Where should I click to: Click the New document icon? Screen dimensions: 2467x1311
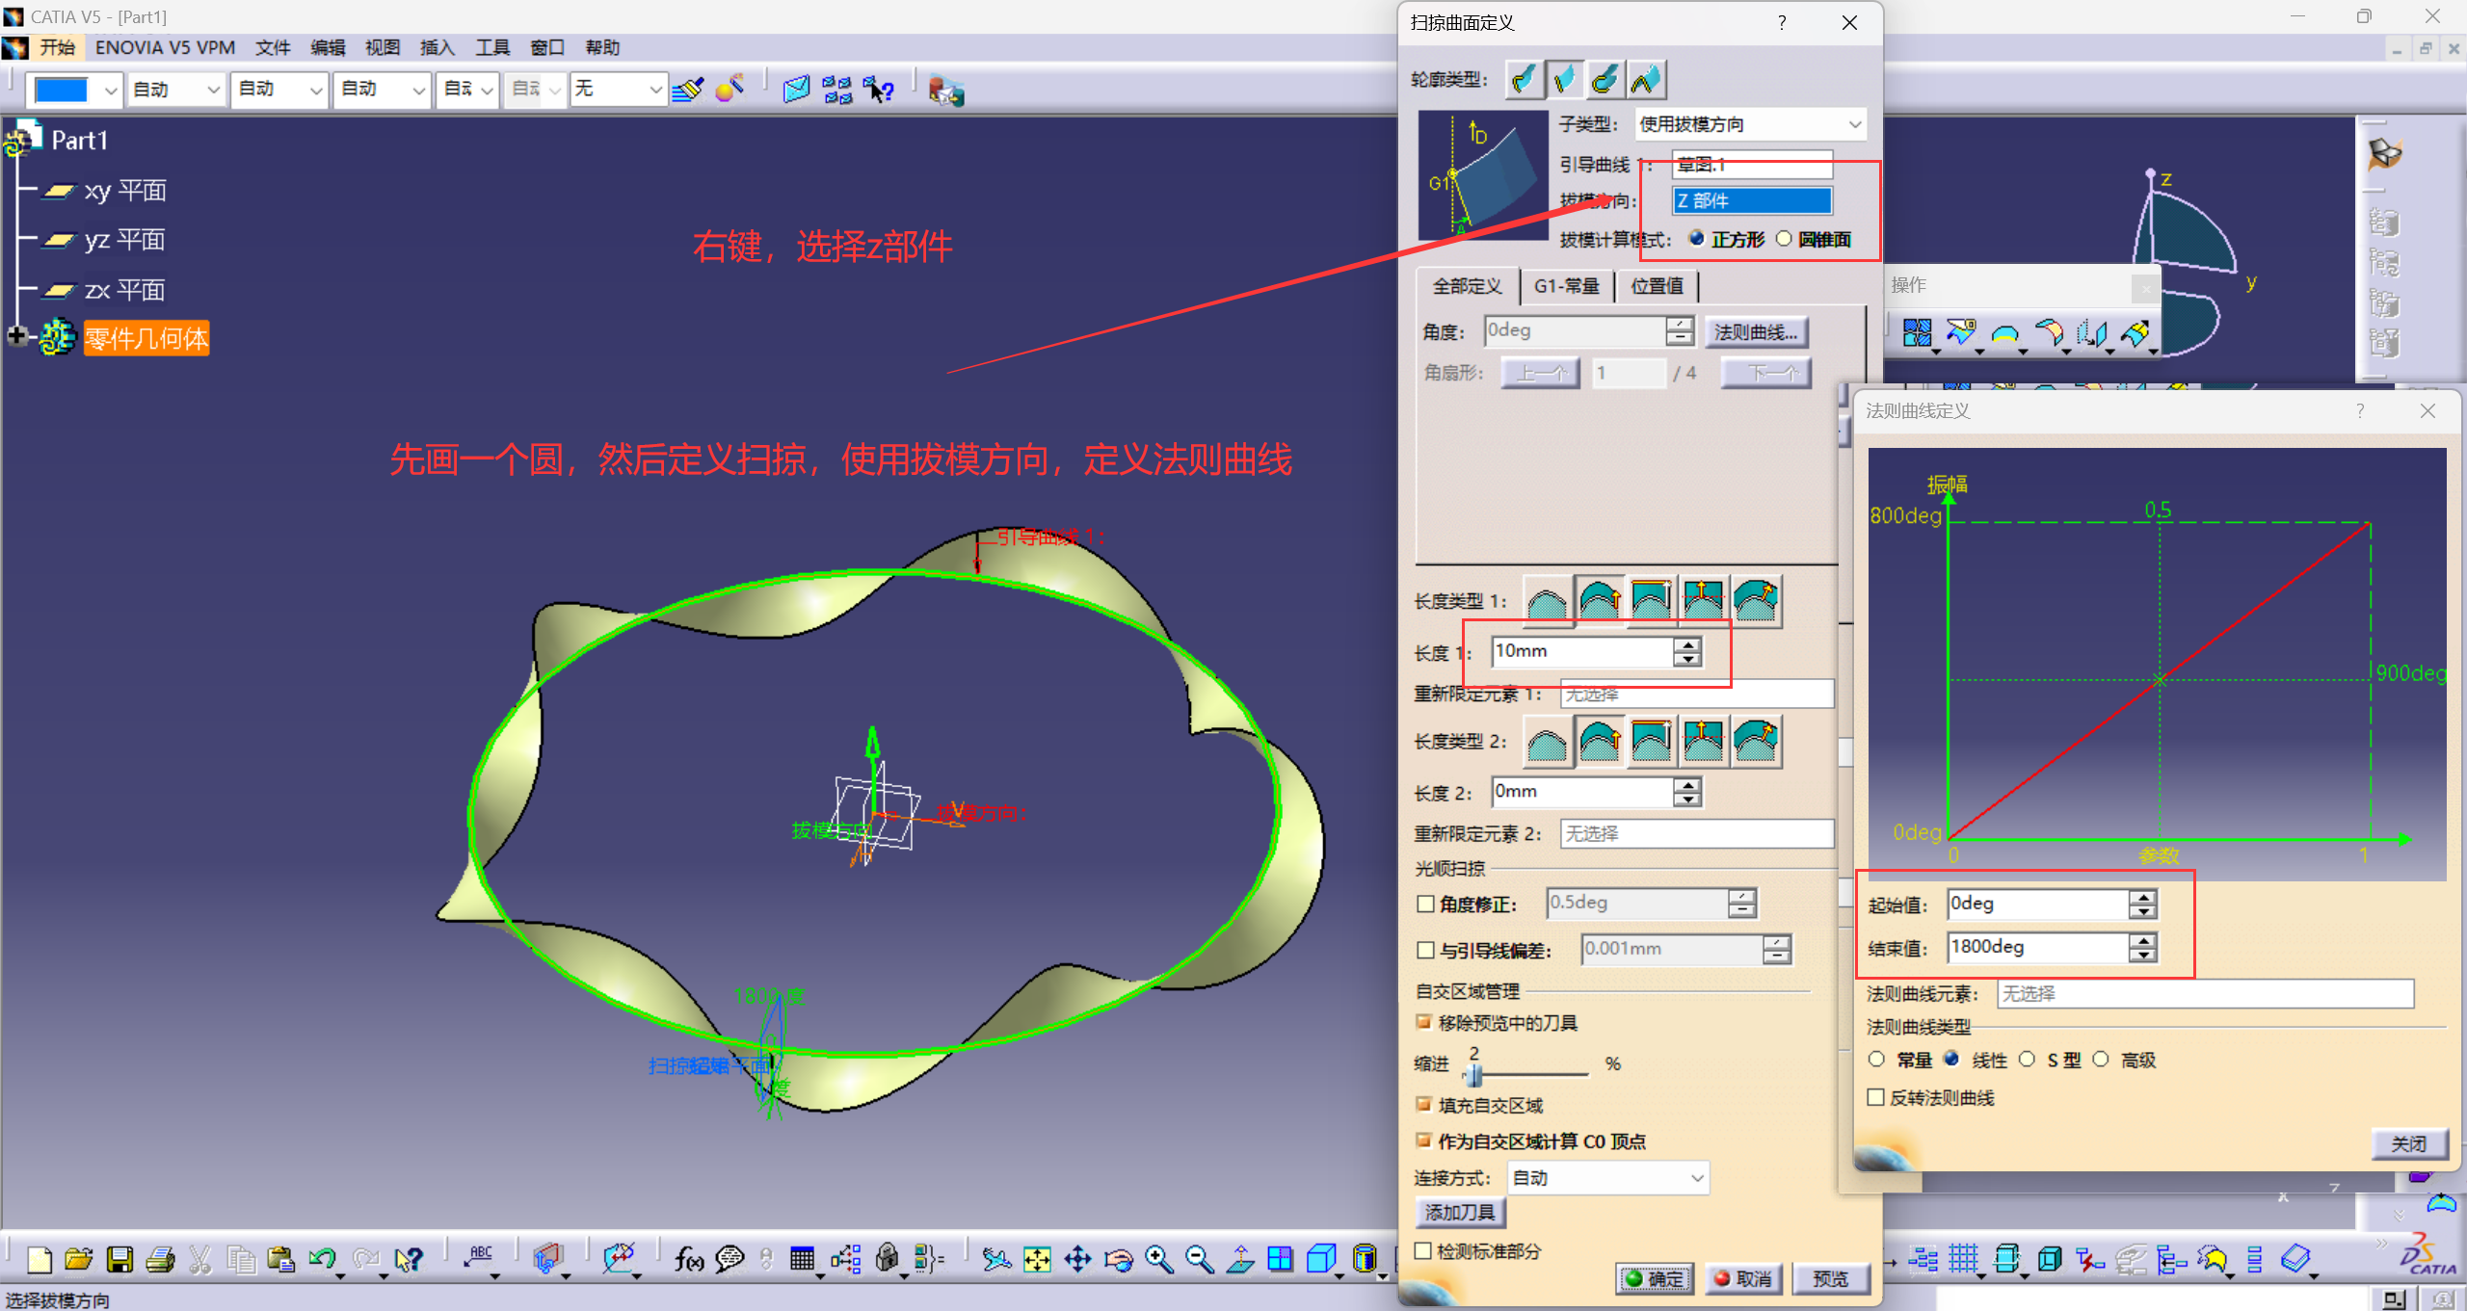point(39,1259)
